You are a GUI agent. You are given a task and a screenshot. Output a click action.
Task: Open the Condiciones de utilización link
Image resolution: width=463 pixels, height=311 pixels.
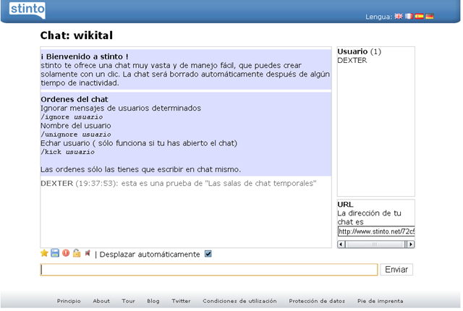coord(239,301)
